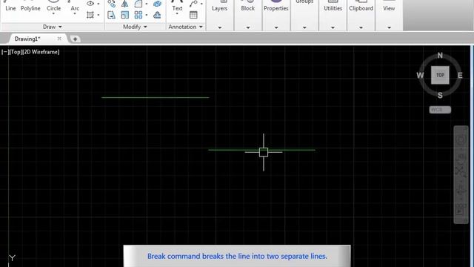Click W on the ViewCube compass
Image resolution: width=474 pixels, height=267 pixels.
point(420,75)
